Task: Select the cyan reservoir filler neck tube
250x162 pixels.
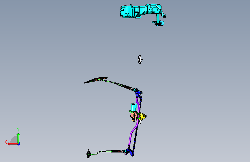Action: 158,18
